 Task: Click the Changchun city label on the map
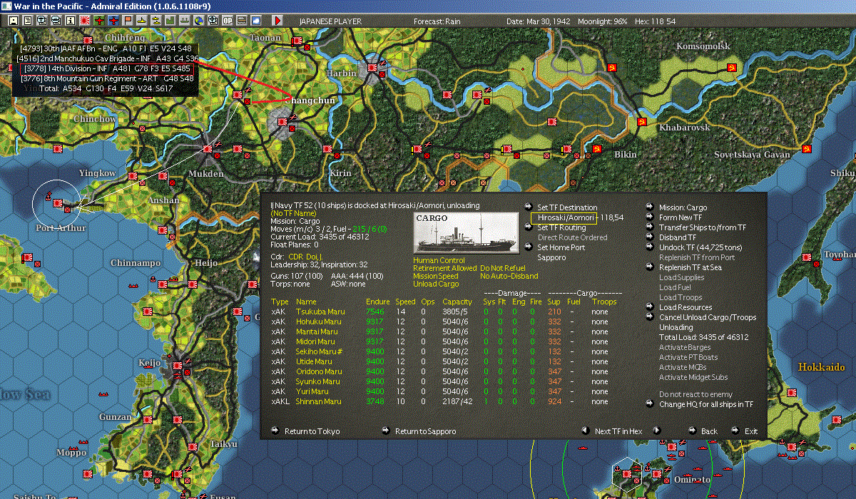[x=310, y=101]
